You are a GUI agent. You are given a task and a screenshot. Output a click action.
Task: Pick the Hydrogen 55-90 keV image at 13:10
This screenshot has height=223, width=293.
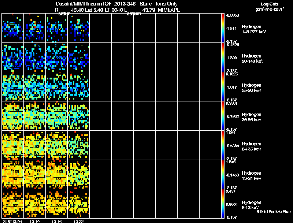tap(34, 87)
